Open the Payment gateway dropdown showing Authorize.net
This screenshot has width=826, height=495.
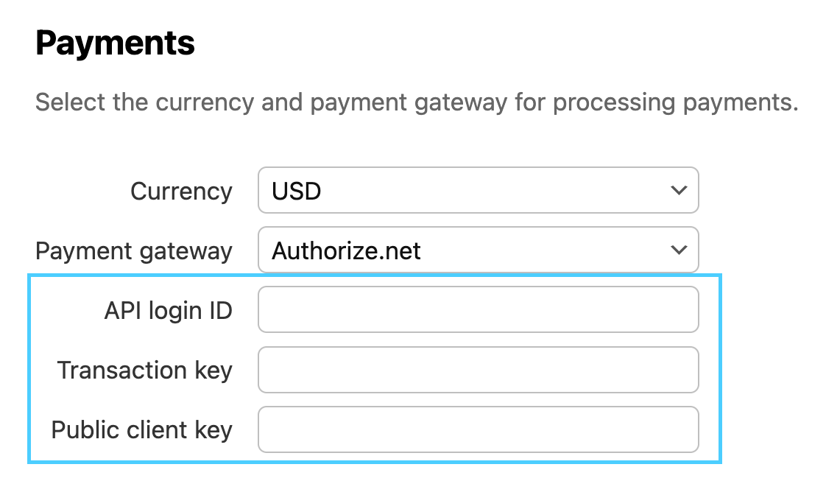[477, 250]
